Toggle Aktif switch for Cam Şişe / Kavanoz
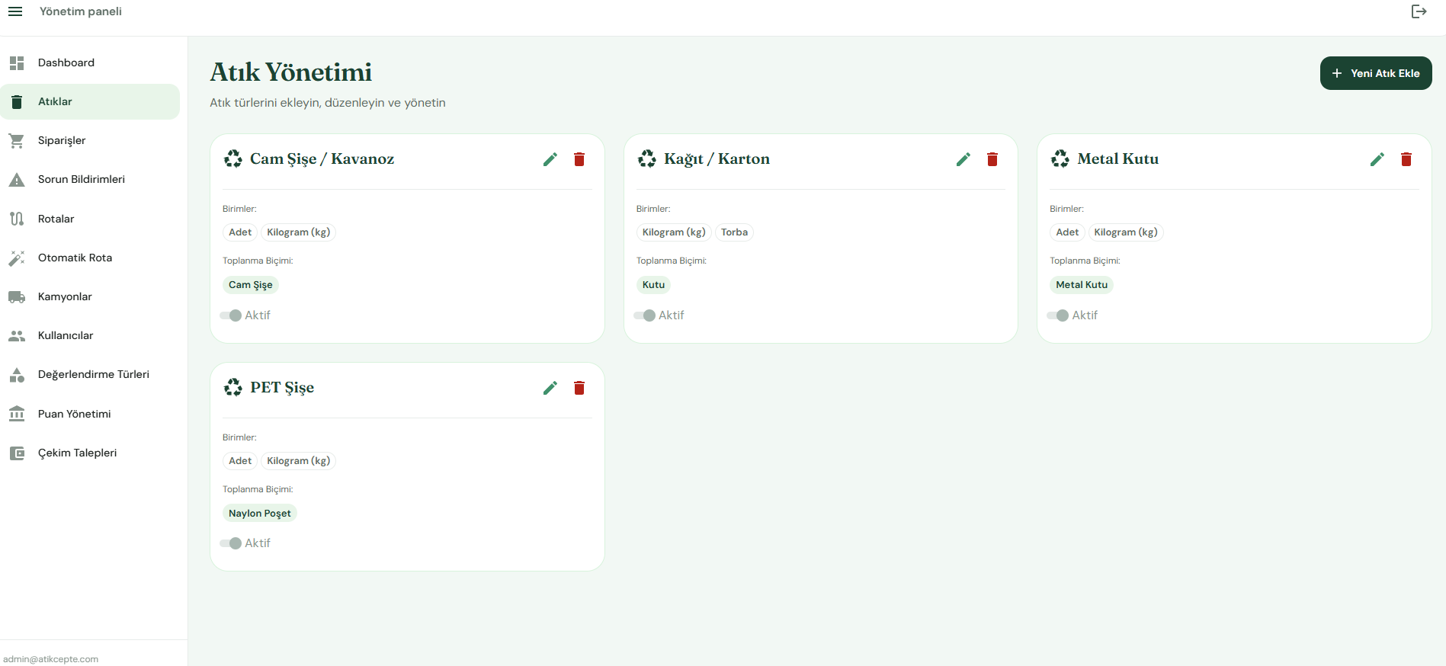The height and width of the screenshot is (666, 1446). pos(231,315)
